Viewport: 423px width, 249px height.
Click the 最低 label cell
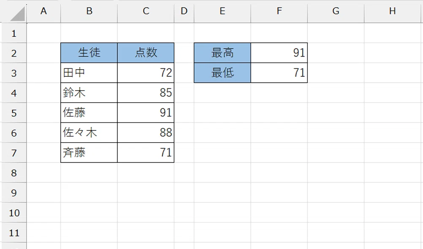[222, 73]
